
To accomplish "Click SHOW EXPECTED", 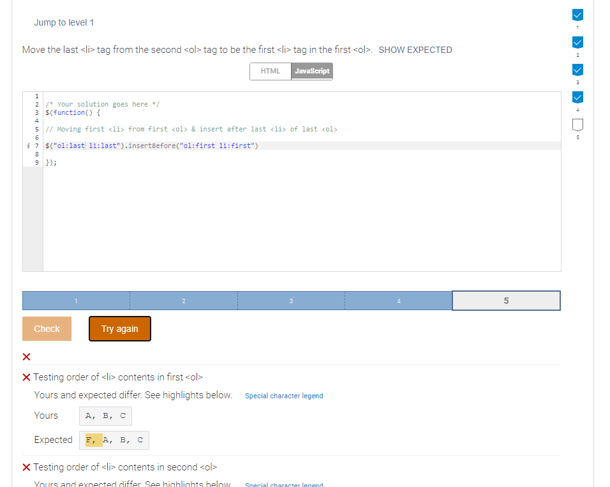I will pos(415,50).
